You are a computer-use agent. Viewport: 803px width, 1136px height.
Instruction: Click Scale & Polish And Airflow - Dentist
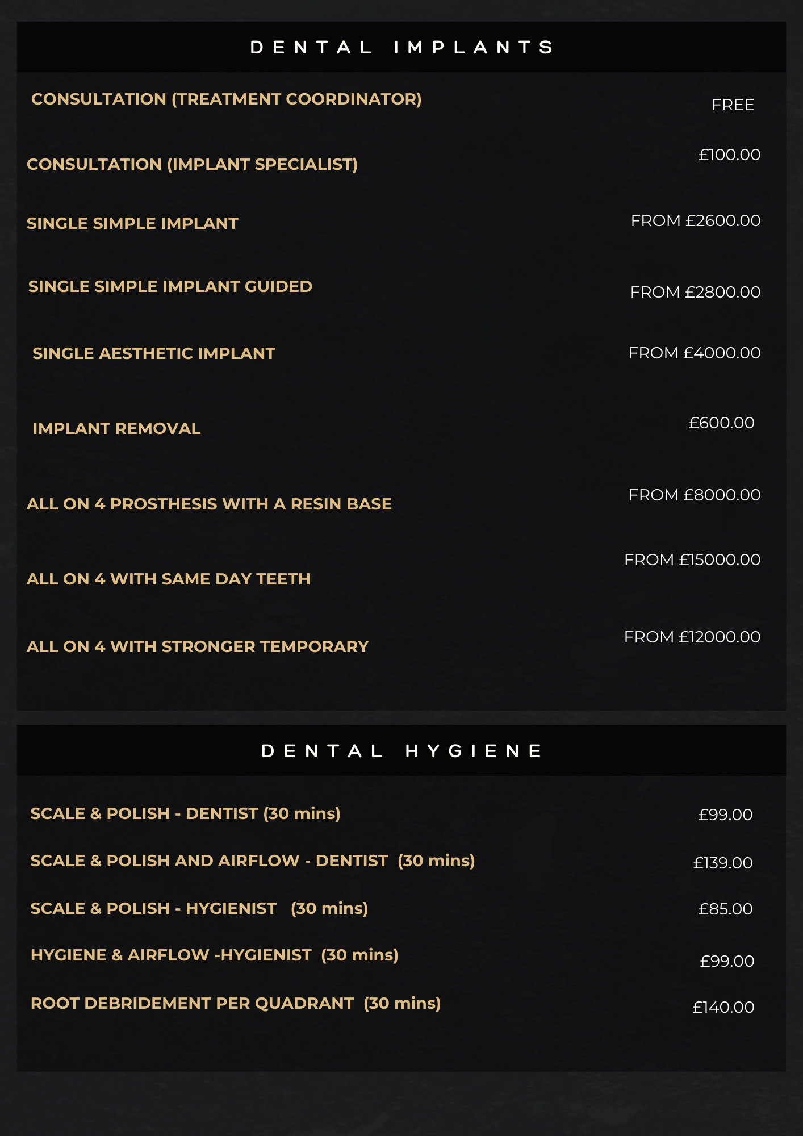tap(253, 861)
